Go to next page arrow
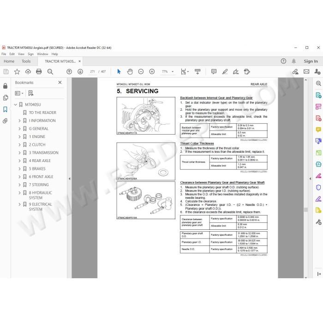 click(80, 72)
